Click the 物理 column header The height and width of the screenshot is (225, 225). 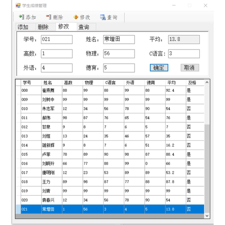tap(93, 82)
